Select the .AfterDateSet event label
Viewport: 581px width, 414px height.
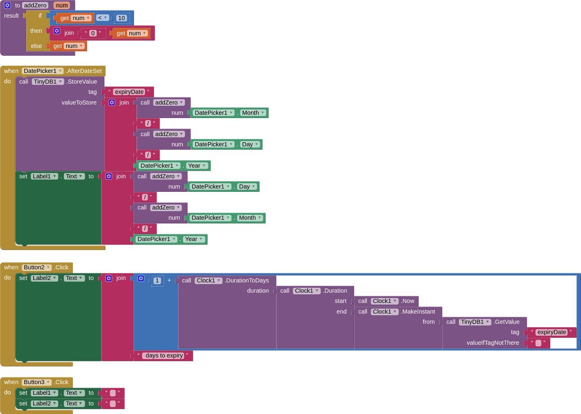click(x=84, y=71)
